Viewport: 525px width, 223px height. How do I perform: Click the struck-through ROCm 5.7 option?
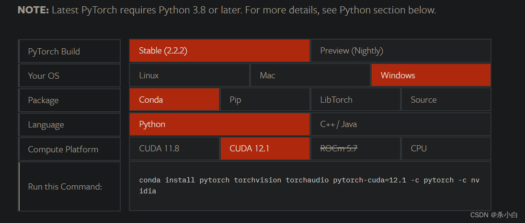(x=355, y=149)
